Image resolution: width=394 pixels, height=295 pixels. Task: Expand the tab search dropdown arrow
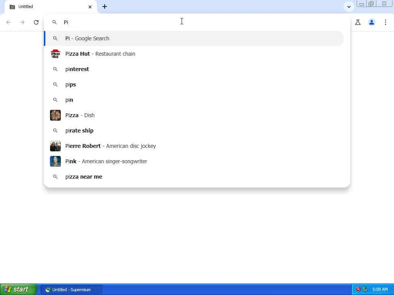pyautogui.click(x=349, y=7)
